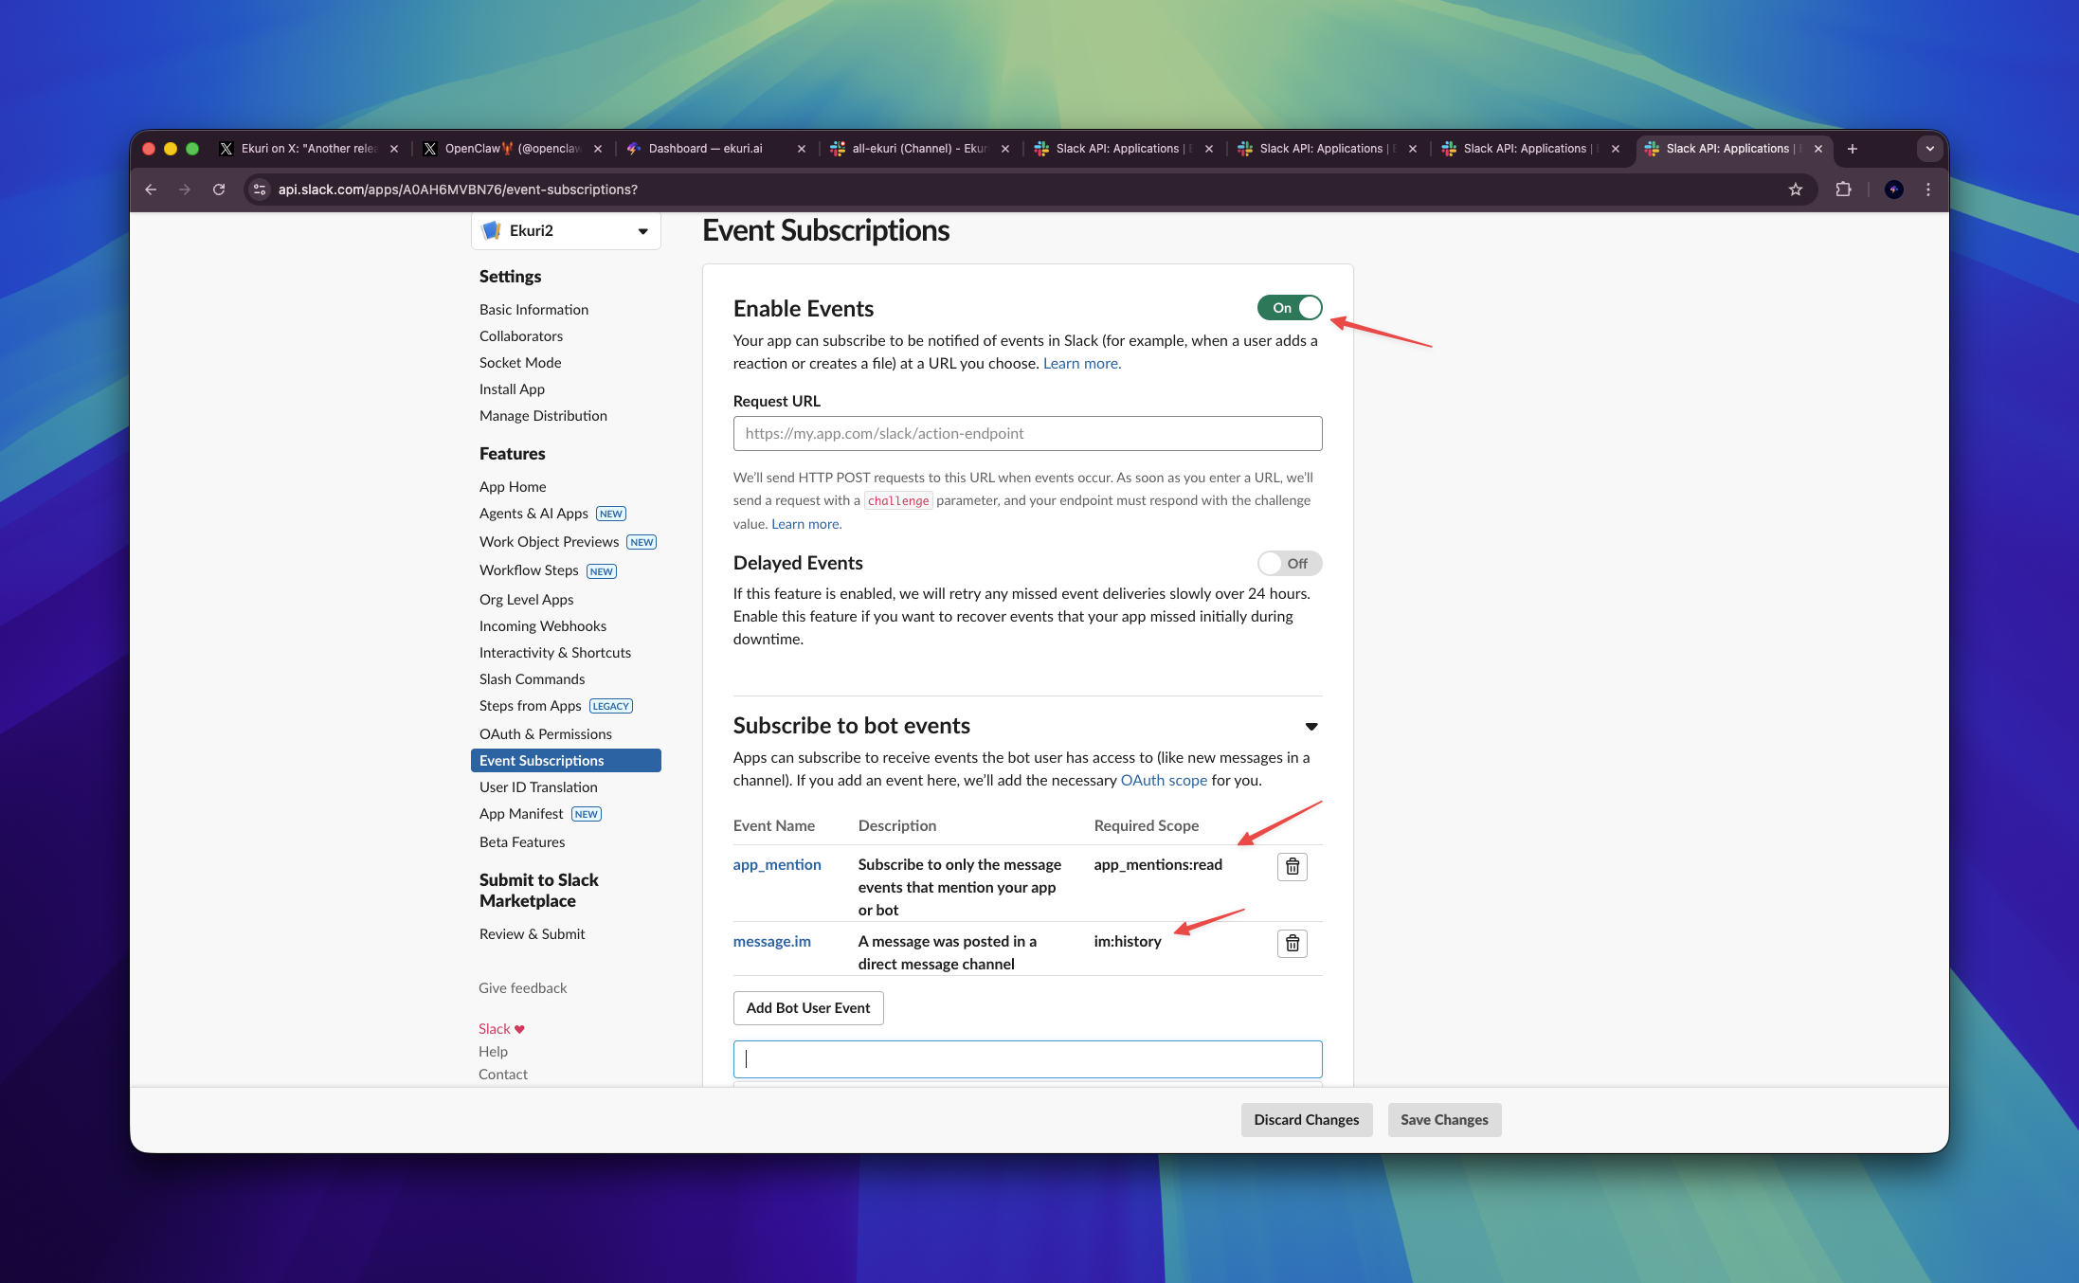Turn on the Delayed Events toggle
2079x1283 pixels.
point(1289,564)
